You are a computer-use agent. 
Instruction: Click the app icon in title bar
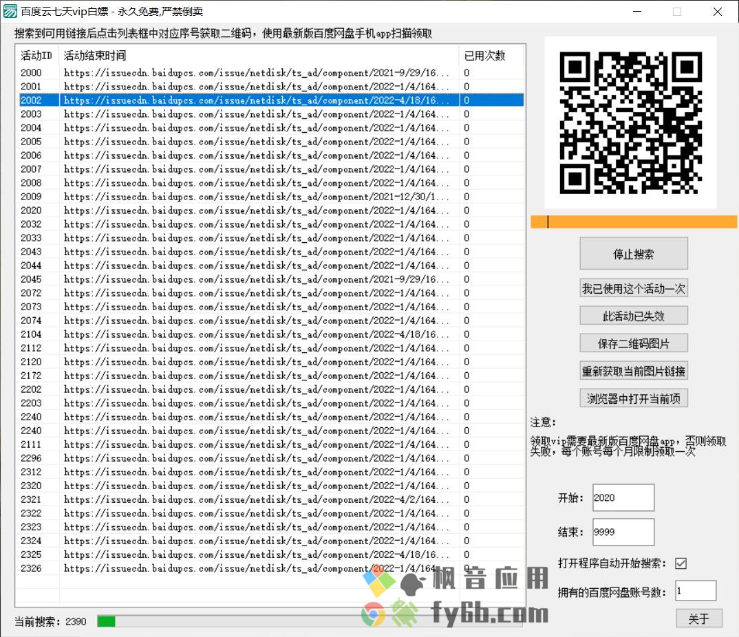10,11
